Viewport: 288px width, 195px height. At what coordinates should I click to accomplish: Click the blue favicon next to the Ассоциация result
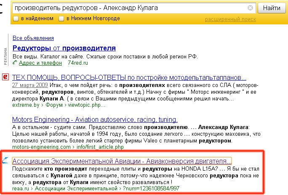(5, 161)
